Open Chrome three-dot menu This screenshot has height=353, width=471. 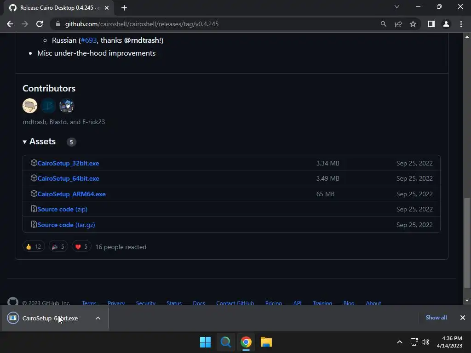(x=461, y=24)
